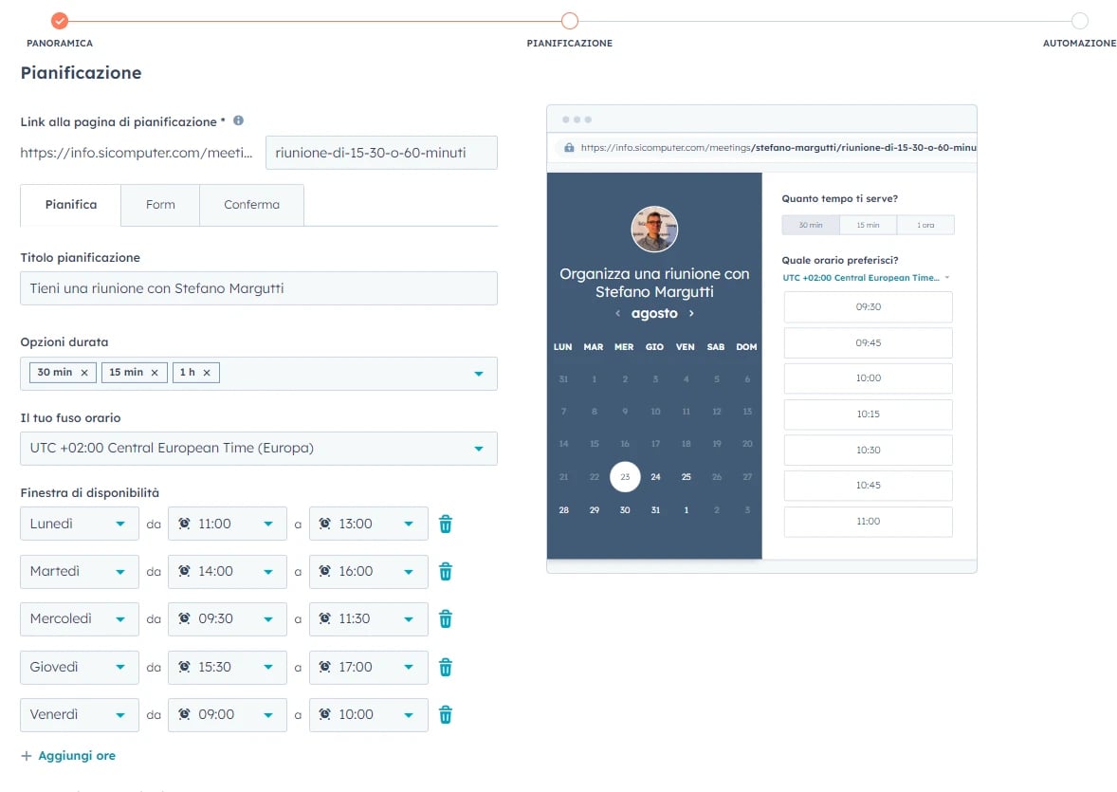Click trash icon for Martedì row
The width and height of the screenshot is (1117, 792).
tap(445, 571)
